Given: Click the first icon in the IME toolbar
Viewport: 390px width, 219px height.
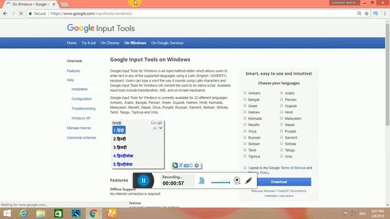Looking at the screenshot, I should pyautogui.click(x=175, y=165).
